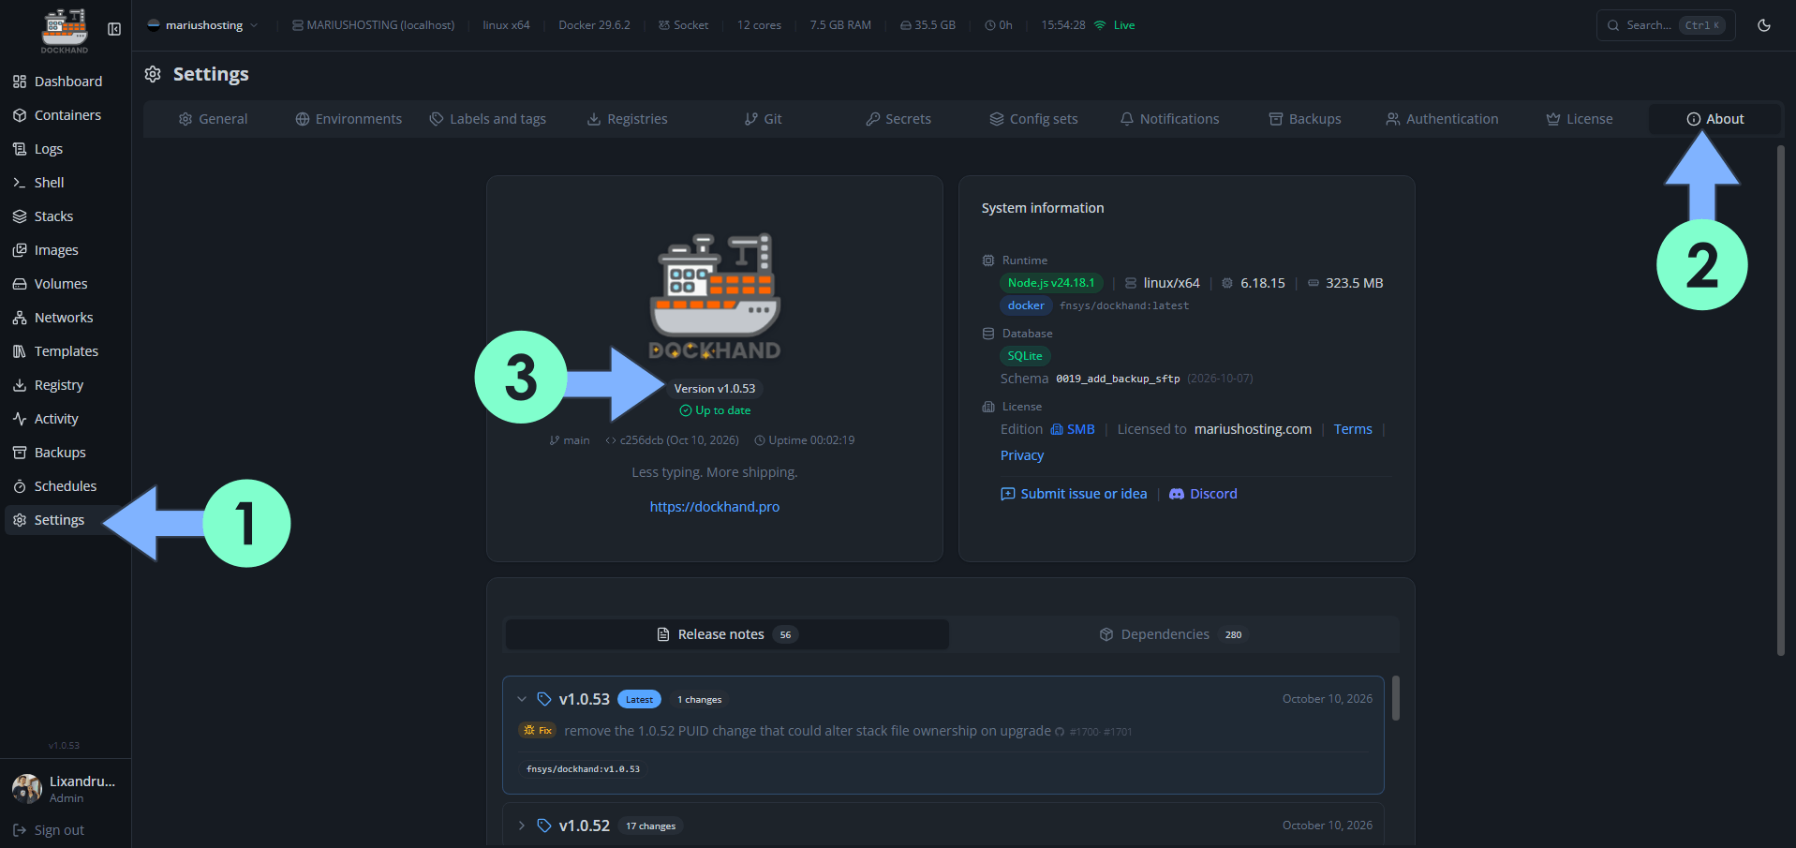Screen dimensions: 1796x848
Task: Switch to the Labels and tags tab
Action: 488,119
